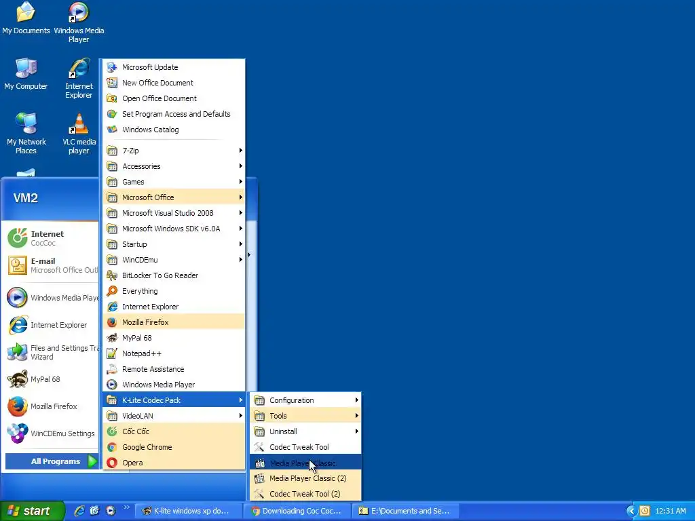Expand the Tools submenu arrow

coord(356,416)
